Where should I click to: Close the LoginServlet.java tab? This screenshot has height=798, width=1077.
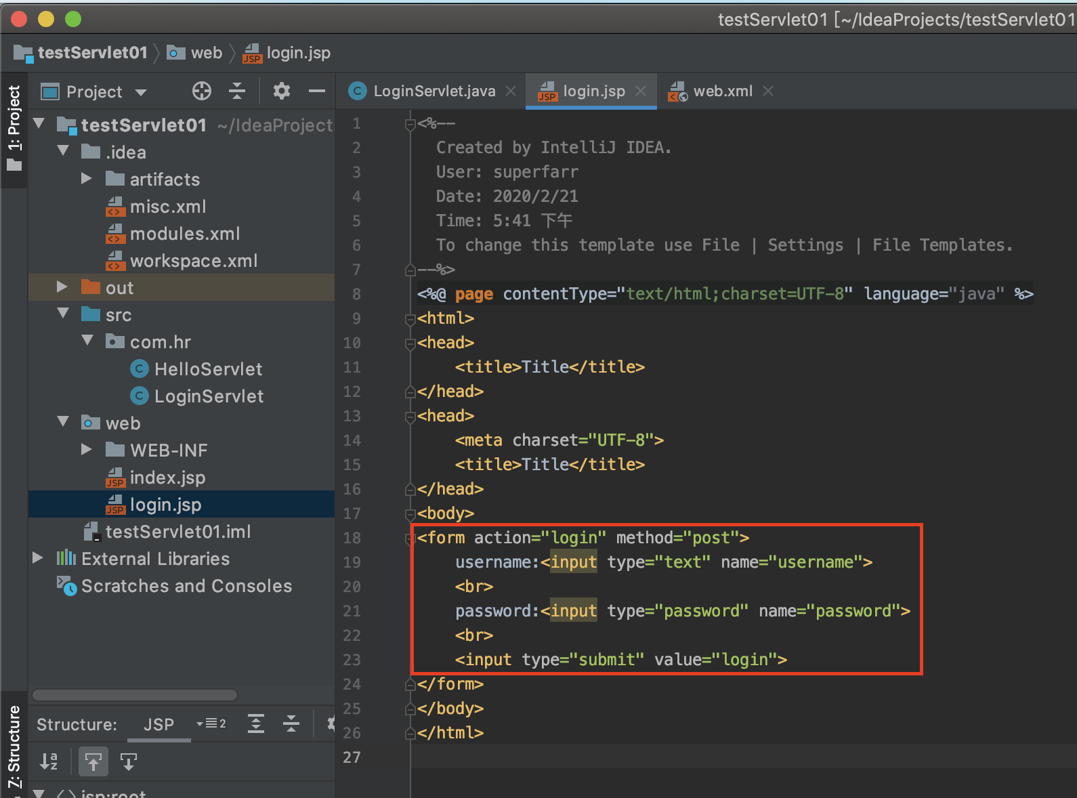tap(511, 91)
